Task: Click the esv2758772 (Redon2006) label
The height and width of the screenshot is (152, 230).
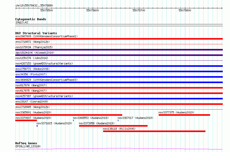Action: tap(33, 69)
